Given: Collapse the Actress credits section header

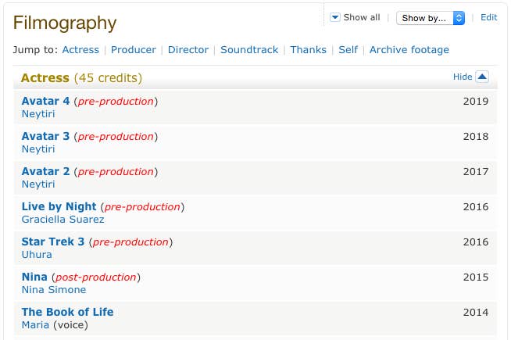Looking at the screenshot, I should coord(81,78).
